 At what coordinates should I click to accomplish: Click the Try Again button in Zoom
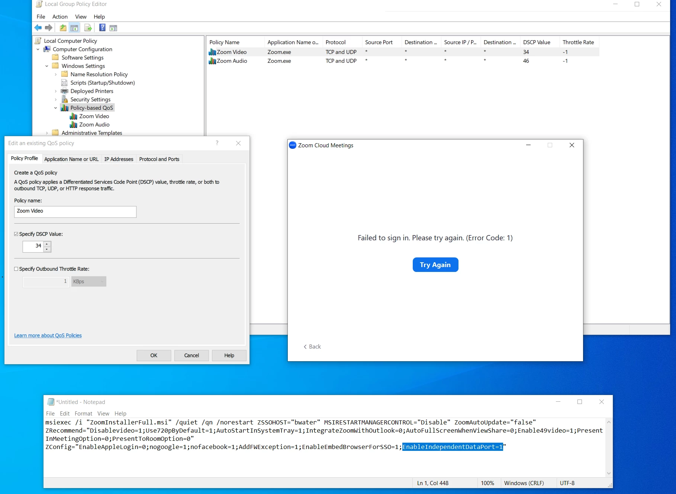[x=435, y=265]
